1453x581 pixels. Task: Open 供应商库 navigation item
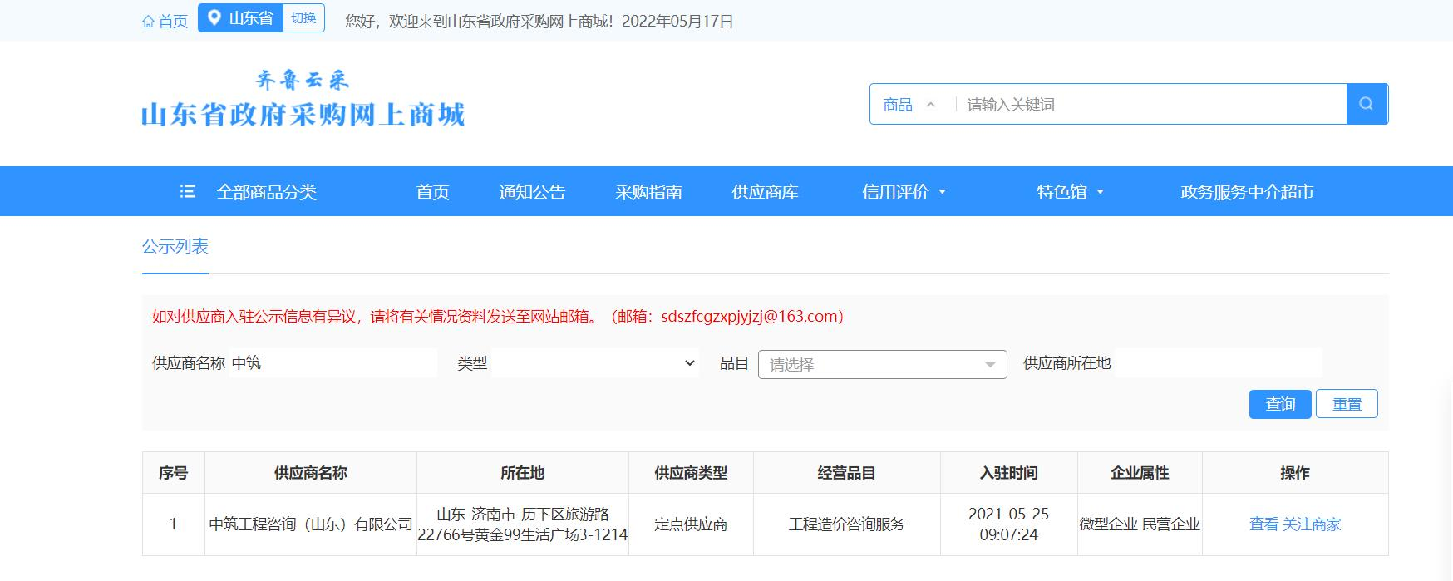[x=765, y=192]
